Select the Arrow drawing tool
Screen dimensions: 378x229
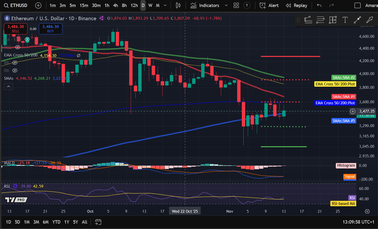point(357,20)
